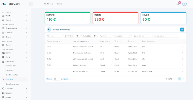Screen dimensions: 193x100
Task: Open calendar picker on 01/01/2026 date field
Action: pos(77,36)
